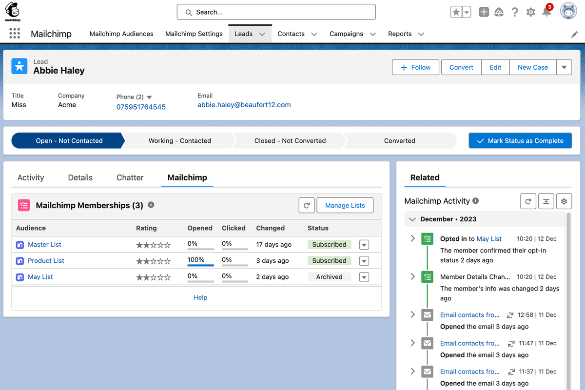Image resolution: width=585 pixels, height=390 pixels.
Task: Open the Favorites star dropdown
Action: [x=467, y=12]
